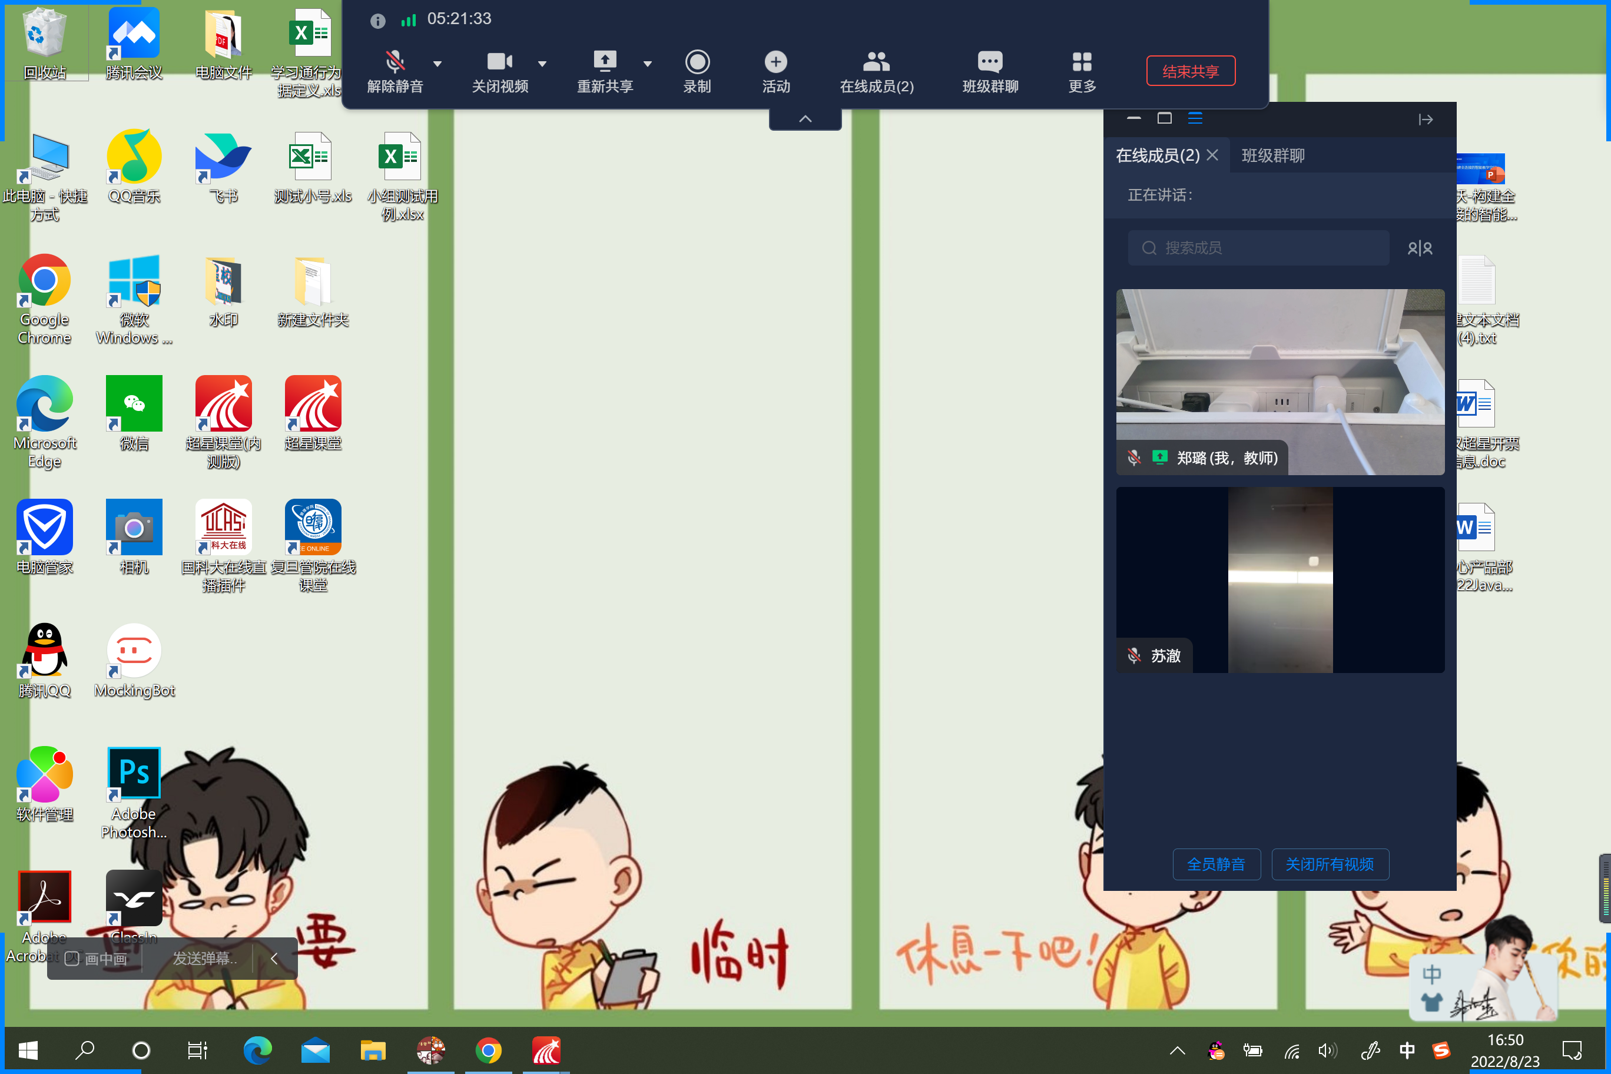Screen dimensions: 1611x1074
Task: Switch to the 班级群聊 tab
Action: coord(1272,155)
